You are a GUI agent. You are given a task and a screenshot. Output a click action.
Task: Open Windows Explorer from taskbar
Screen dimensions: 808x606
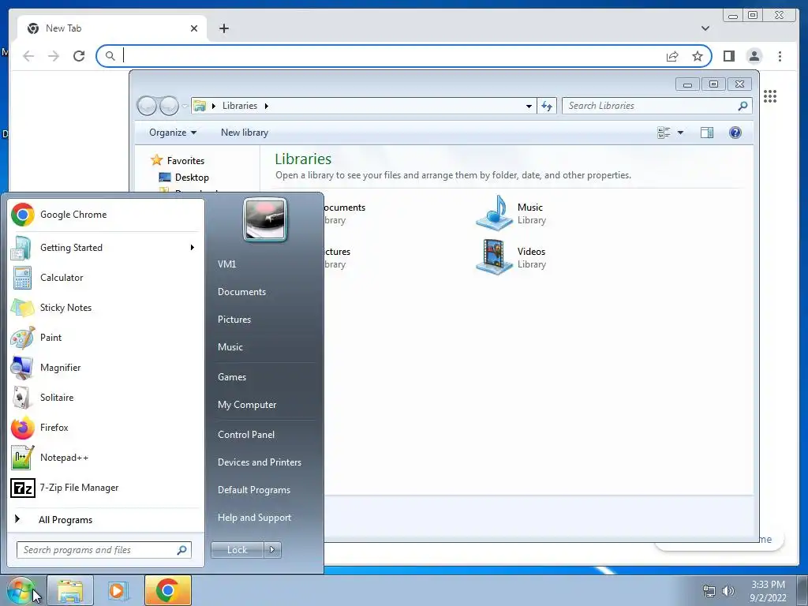[x=70, y=590]
